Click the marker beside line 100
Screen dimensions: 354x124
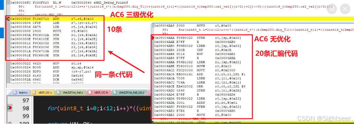tap(9, 123)
